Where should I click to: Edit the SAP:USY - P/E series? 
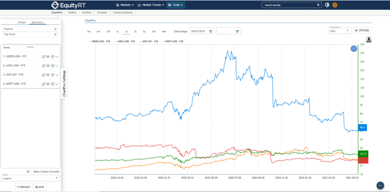(43, 75)
